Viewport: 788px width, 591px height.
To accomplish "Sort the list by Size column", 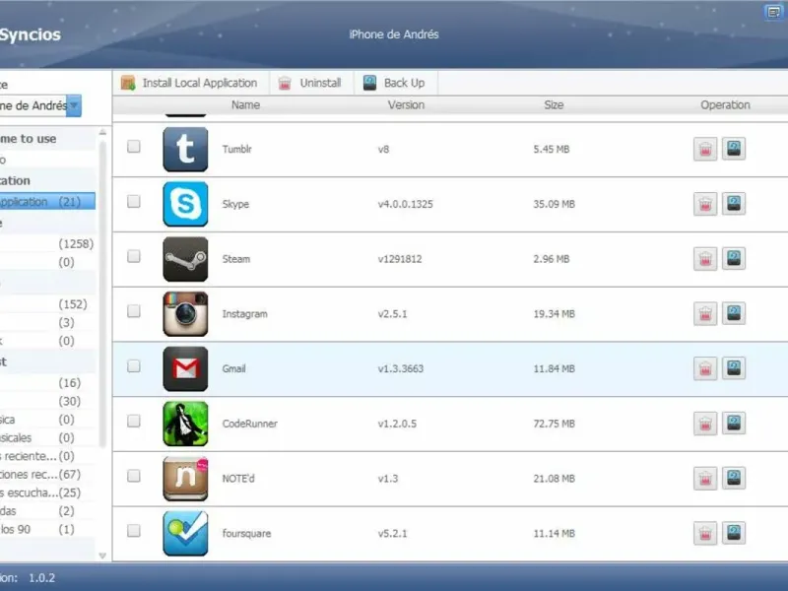I will click(554, 105).
